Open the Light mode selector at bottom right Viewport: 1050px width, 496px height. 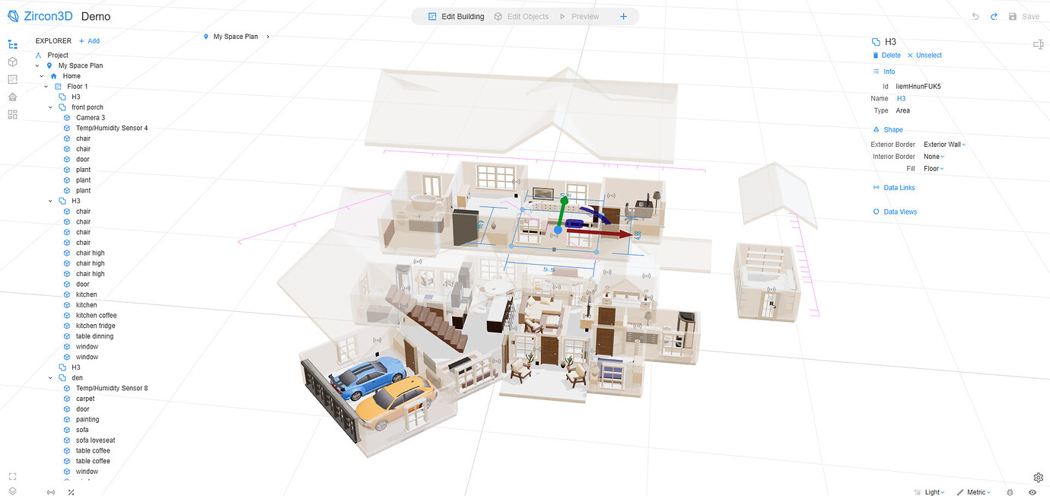coord(930,492)
